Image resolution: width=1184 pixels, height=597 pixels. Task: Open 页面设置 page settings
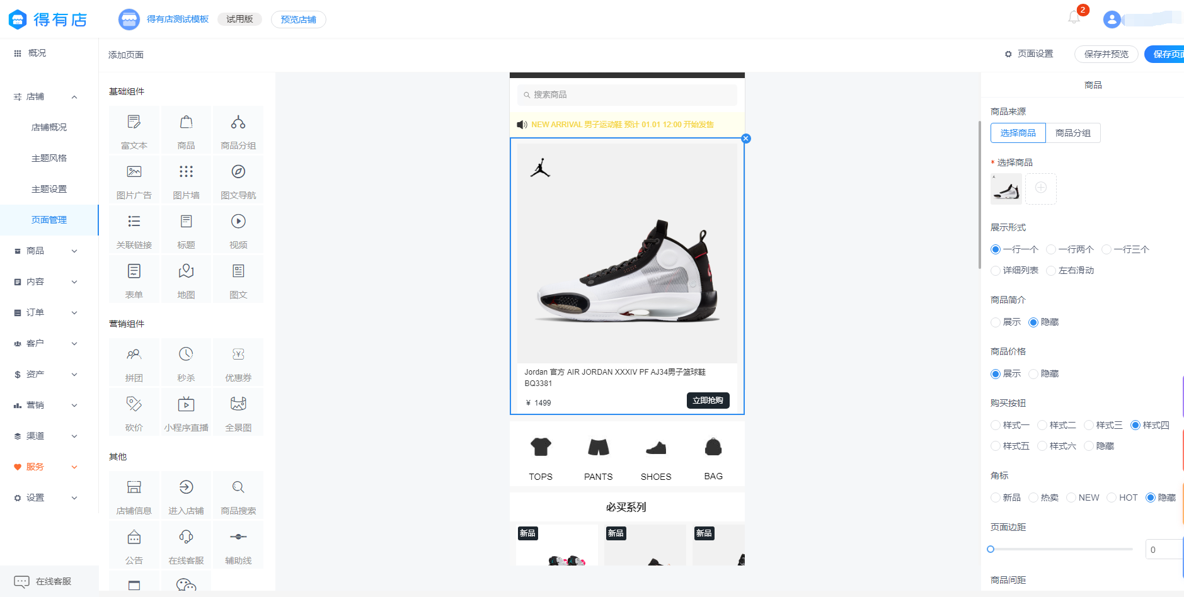[x=1029, y=54]
